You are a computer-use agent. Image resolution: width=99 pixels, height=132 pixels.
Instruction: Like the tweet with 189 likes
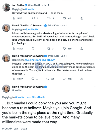[x=64, y=49]
